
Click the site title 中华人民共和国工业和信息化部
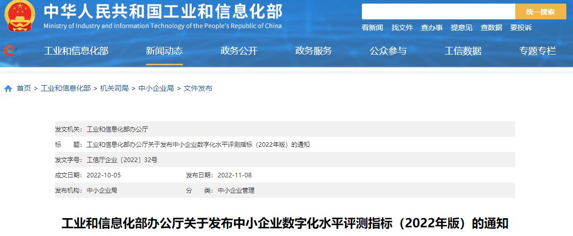[x=163, y=12]
